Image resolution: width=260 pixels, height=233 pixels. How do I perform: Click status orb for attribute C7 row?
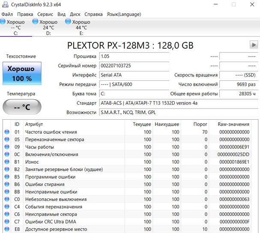click(x=6, y=222)
